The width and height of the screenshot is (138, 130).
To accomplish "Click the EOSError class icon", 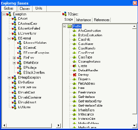I will [x=14, y=107].
